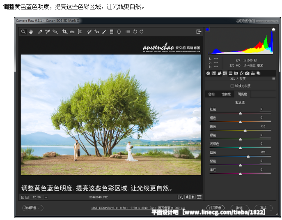282x220 pixels.
Task: Rotate image counterclockwise
Action: [x=135, y=32]
